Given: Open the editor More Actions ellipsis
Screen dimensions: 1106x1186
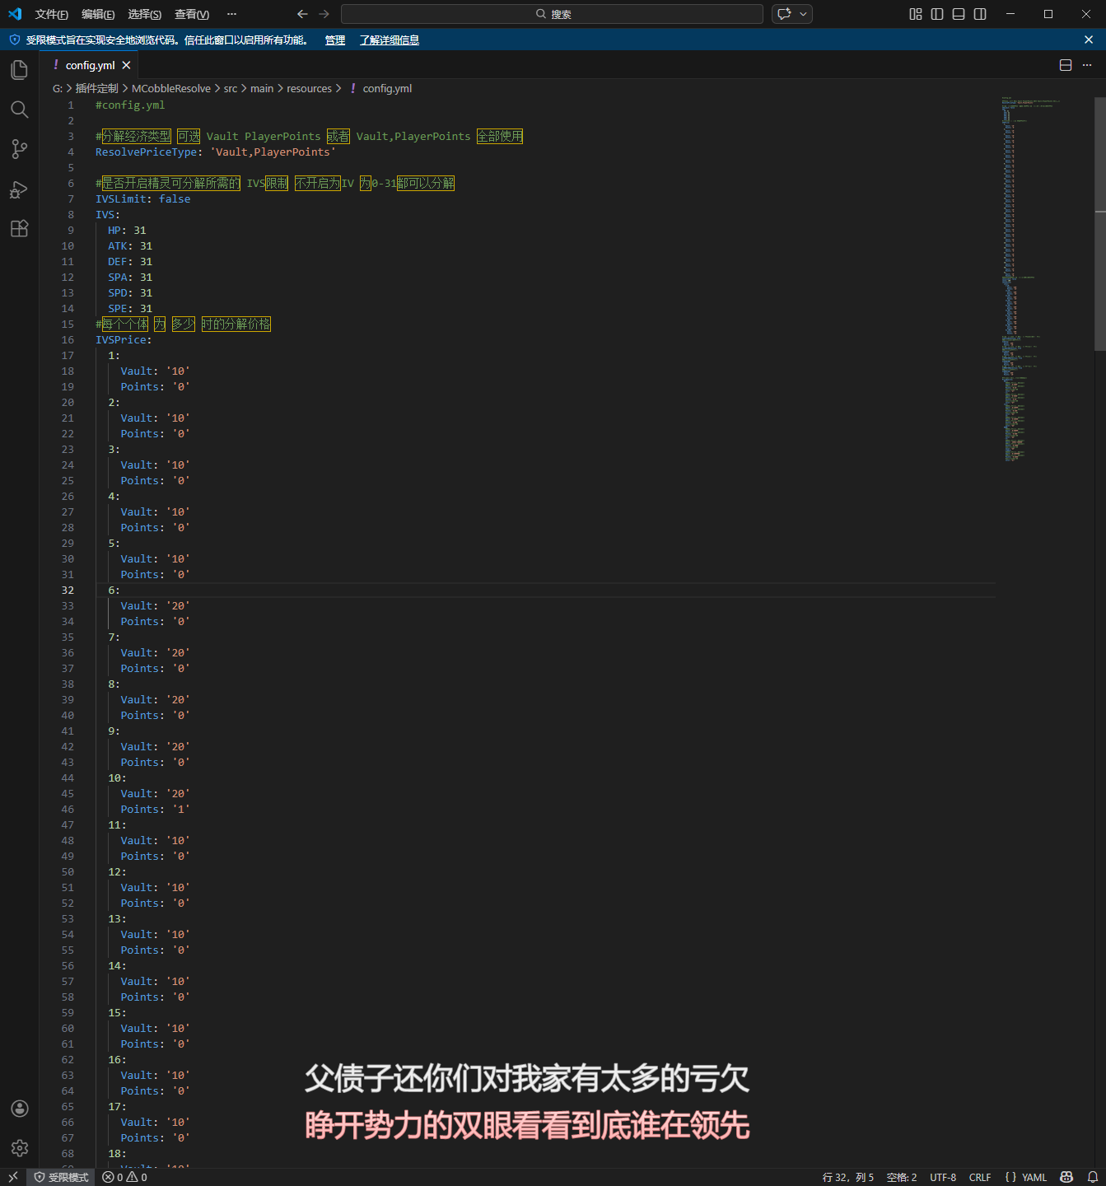Looking at the screenshot, I should (x=1087, y=65).
